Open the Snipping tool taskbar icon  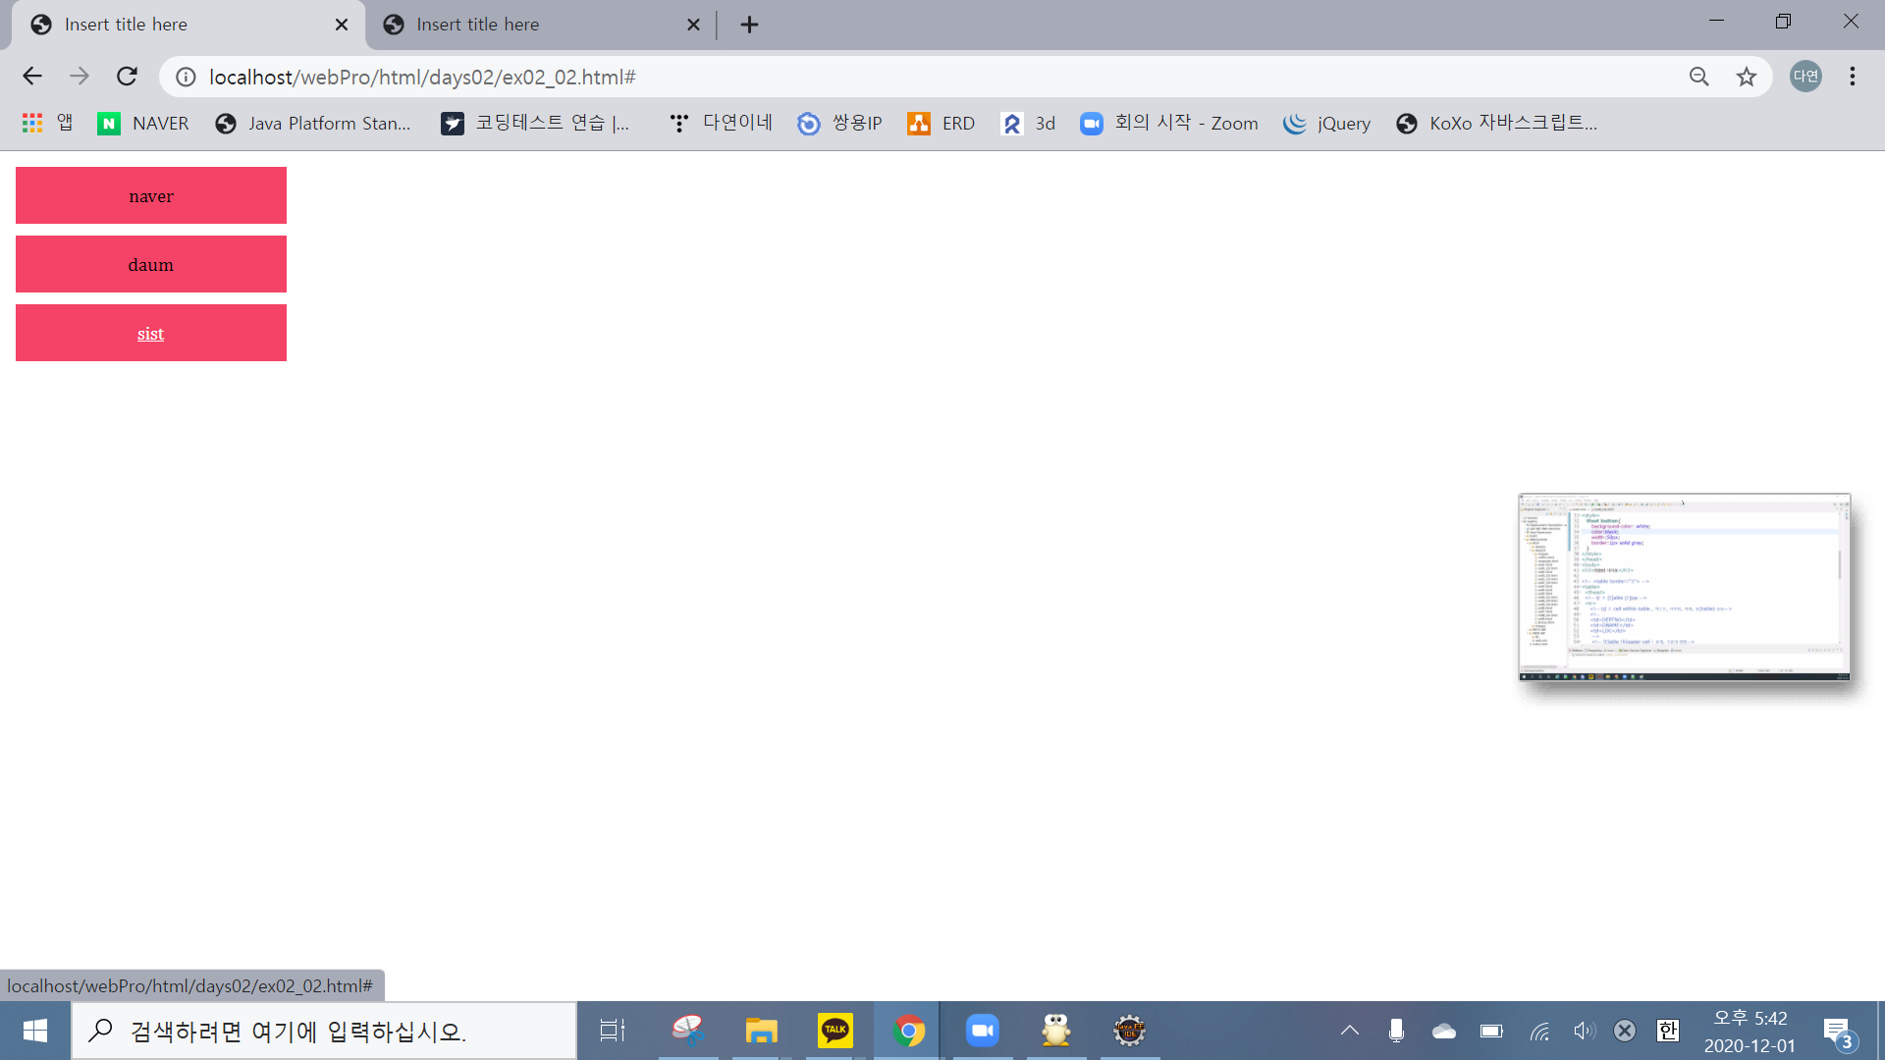click(x=688, y=1031)
